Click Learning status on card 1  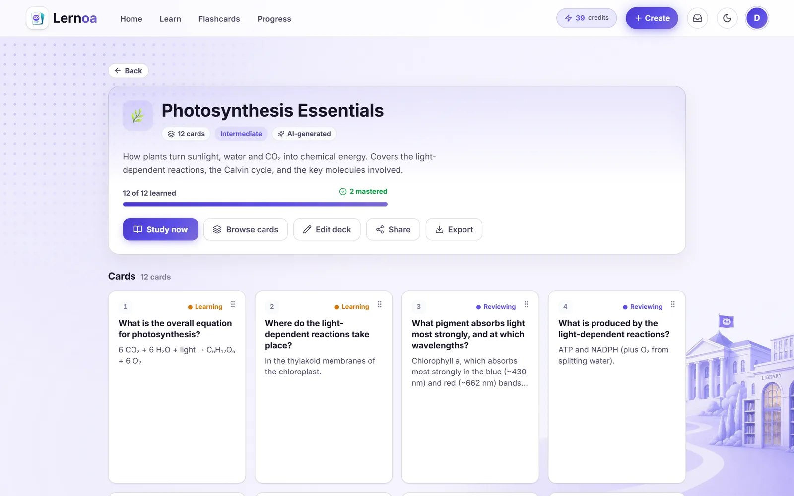click(205, 307)
